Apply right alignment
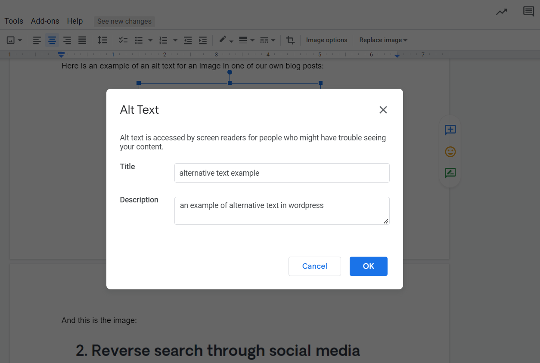Screen dimensions: 540x363 click(x=67, y=40)
